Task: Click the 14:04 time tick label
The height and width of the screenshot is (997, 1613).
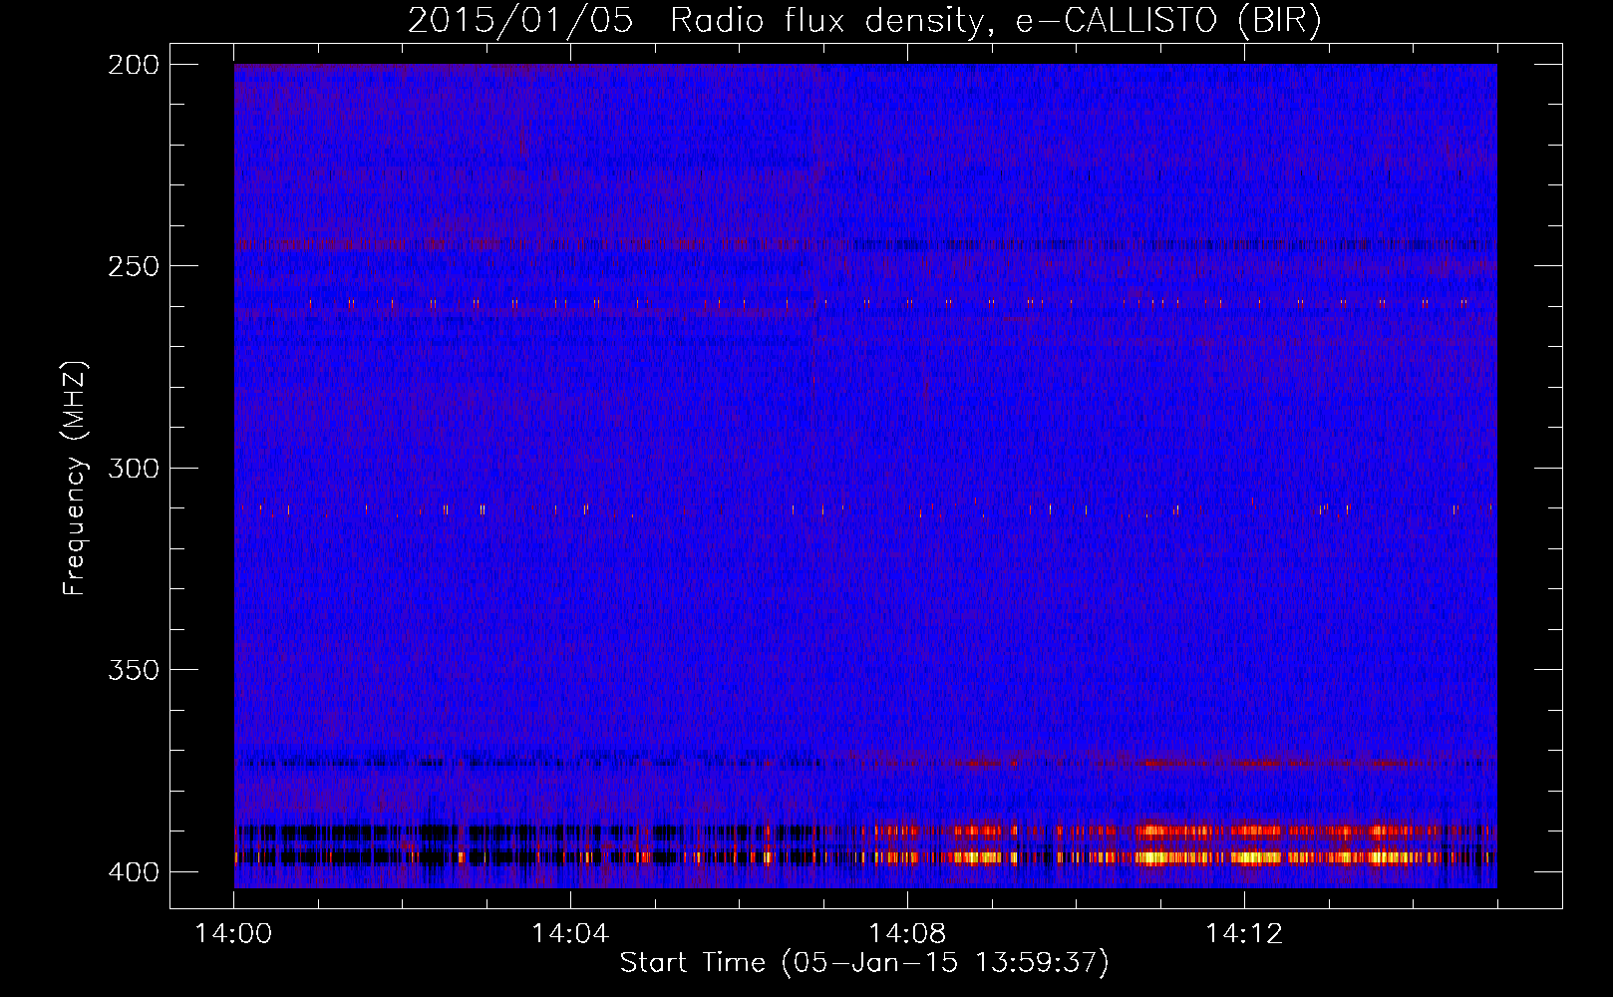Action: (570, 934)
